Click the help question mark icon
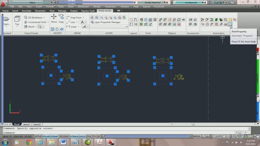The image size is (260, 146). 232,2
